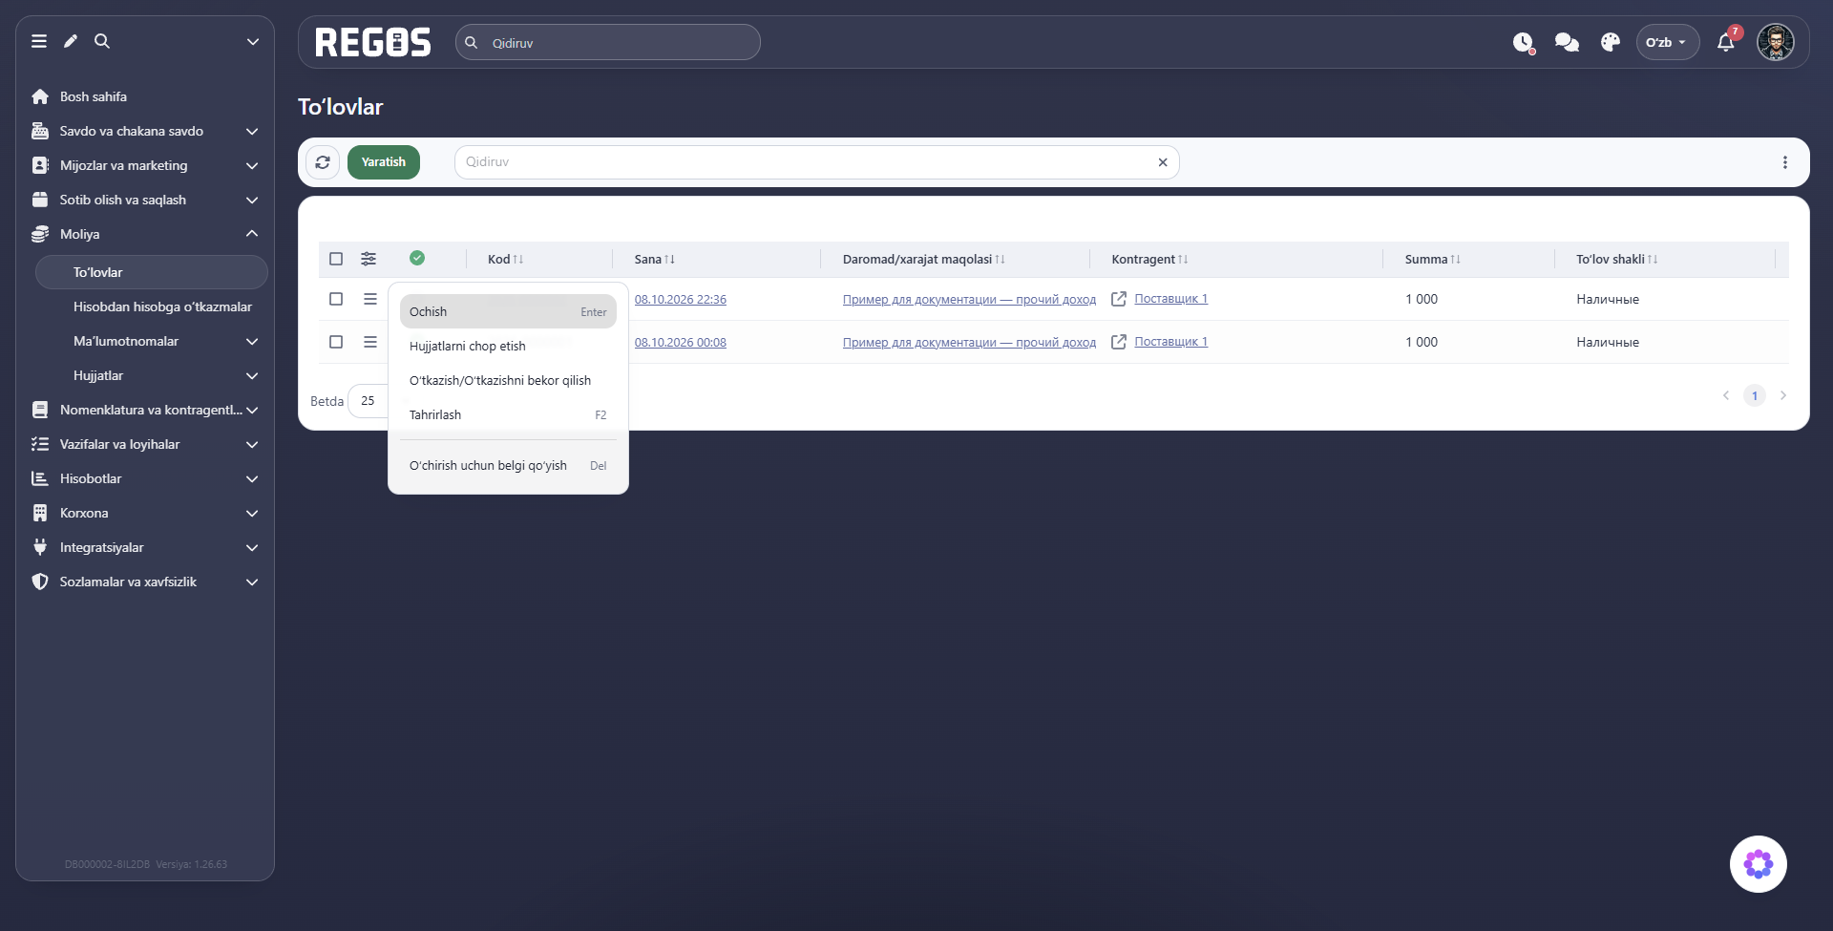Expand Mijozlar va marketing section
The width and height of the screenshot is (1833, 931).
[x=145, y=165]
